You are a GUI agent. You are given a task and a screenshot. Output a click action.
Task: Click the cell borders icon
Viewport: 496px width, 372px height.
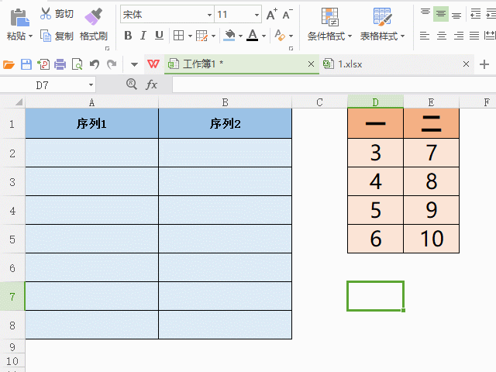coord(179,36)
